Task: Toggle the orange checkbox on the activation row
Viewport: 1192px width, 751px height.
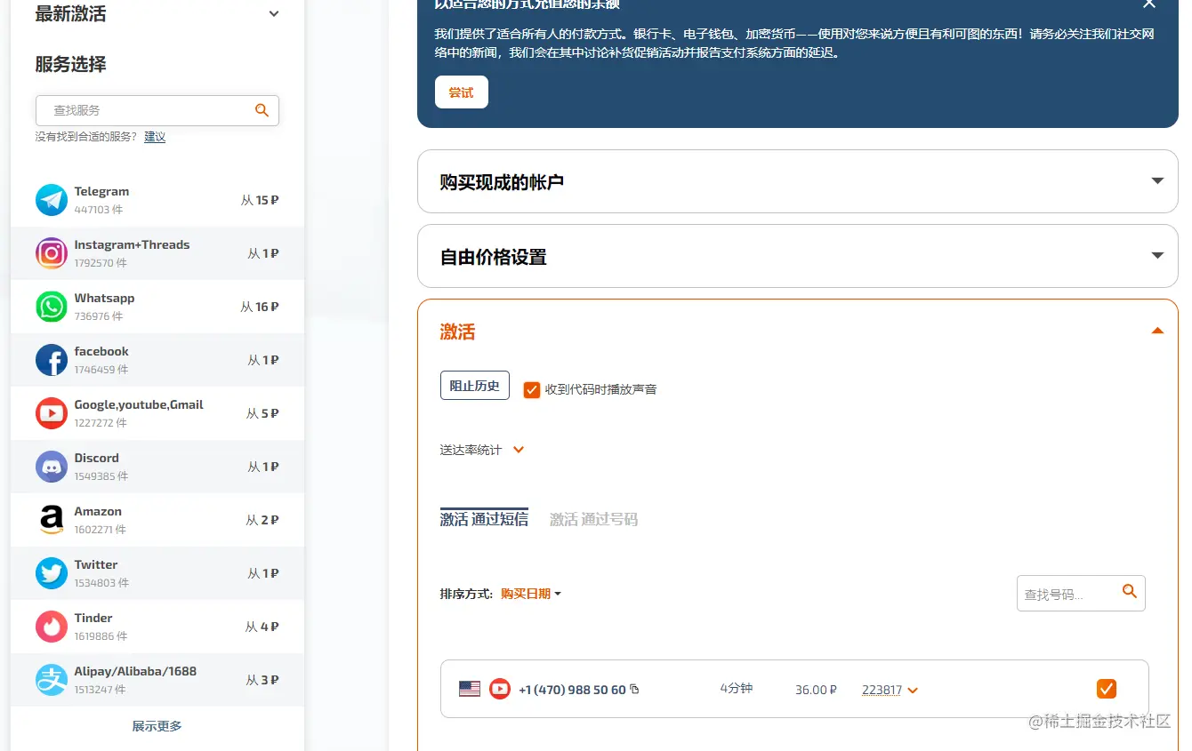Action: (1106, 688)
